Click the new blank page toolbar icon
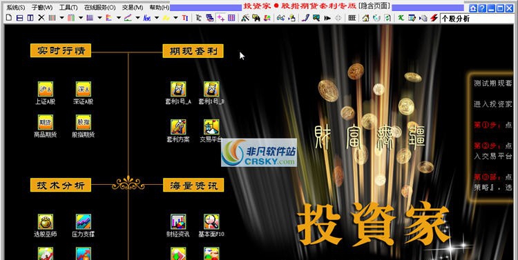This screenshot has width=518, height=260. coord(8,18)
